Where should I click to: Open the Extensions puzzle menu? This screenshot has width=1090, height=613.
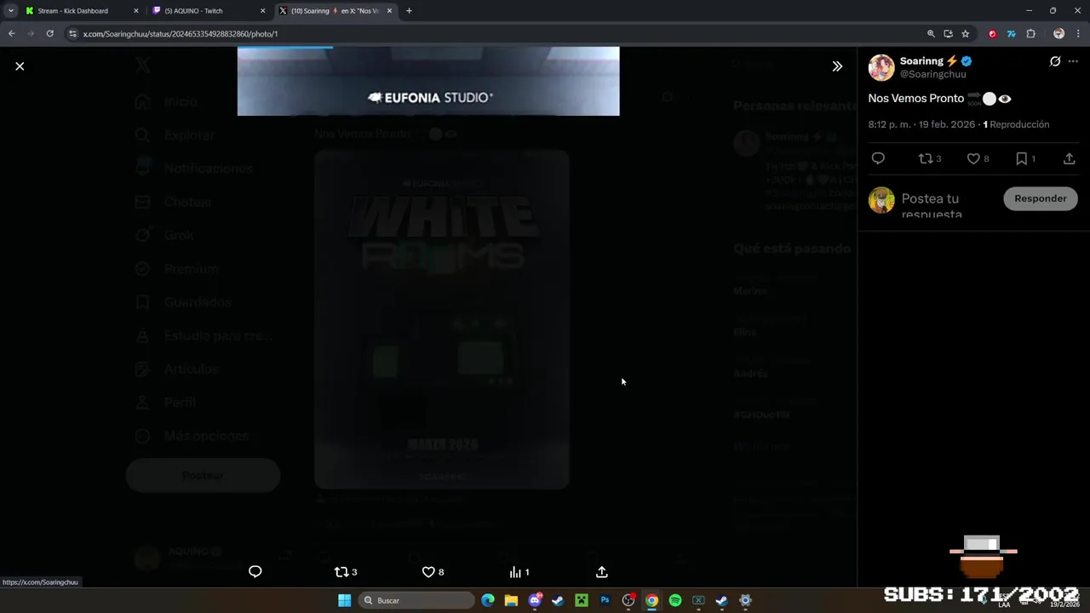pos(1030,34)
